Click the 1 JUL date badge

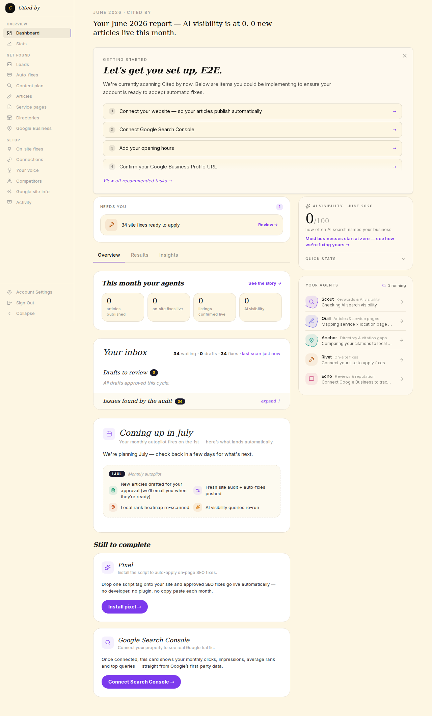(117, 474)
